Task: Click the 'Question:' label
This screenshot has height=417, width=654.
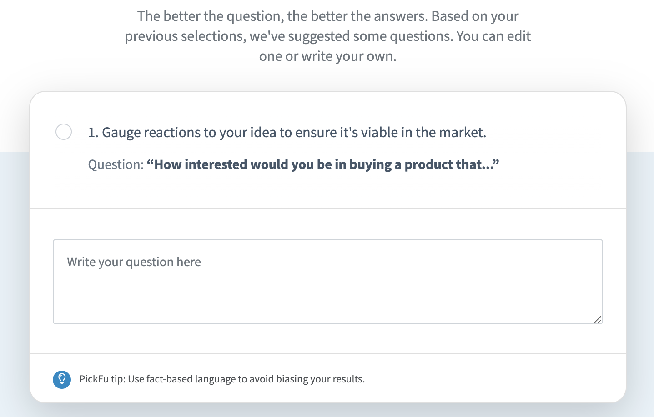Action: [116, 164]
